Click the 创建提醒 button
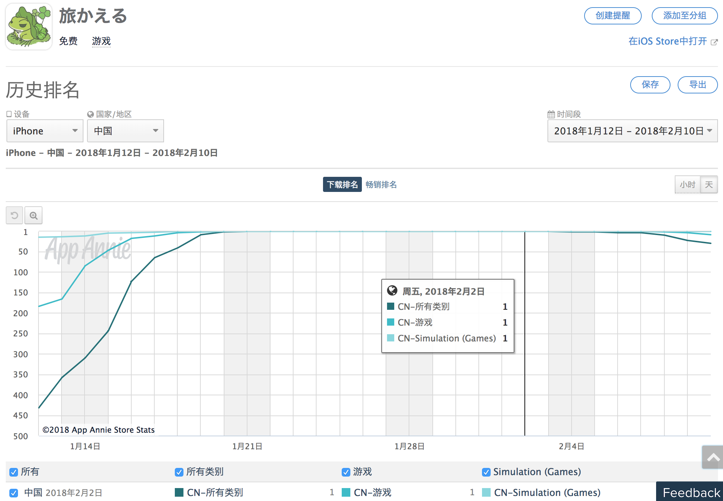Viewport: 723px width, 501px height. pyautogui.click(x=613, y=16)
